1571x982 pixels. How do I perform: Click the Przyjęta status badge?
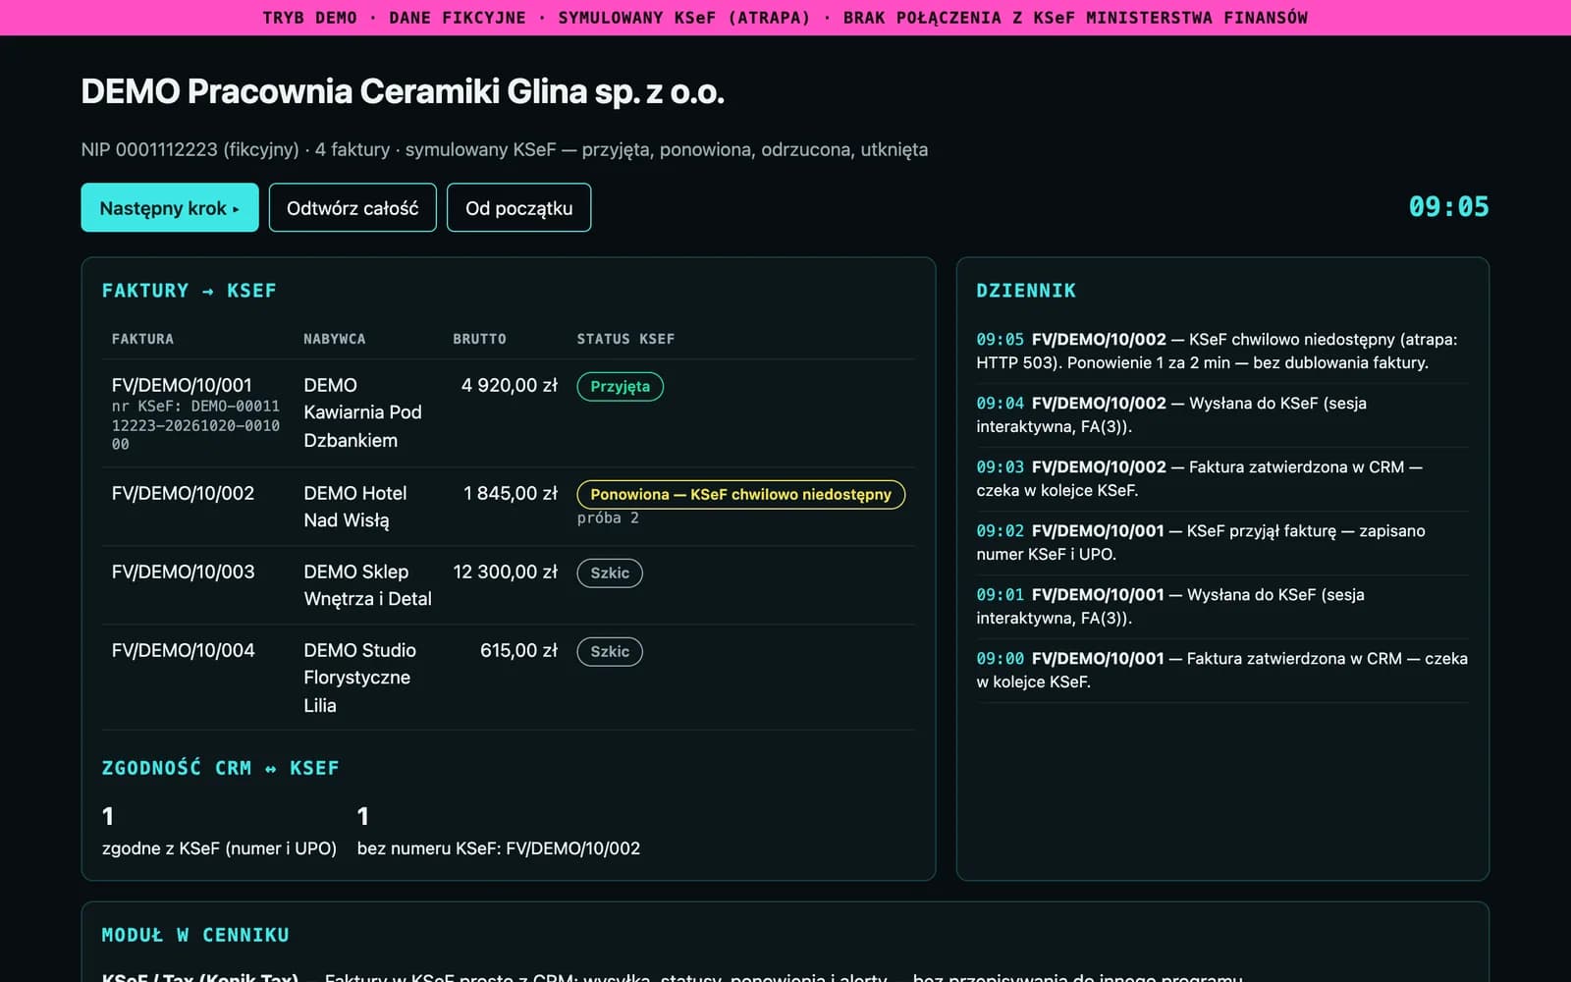point(620,386)
